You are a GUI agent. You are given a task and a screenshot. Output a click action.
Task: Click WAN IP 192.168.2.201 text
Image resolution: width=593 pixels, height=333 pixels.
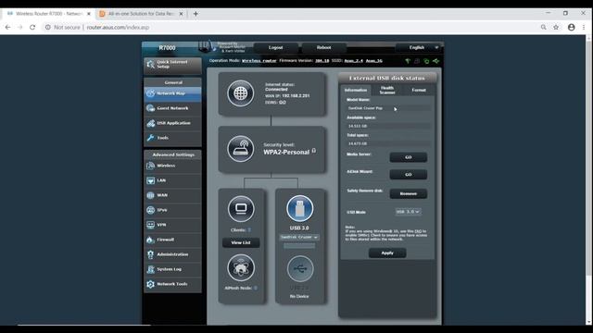point(287,96)
